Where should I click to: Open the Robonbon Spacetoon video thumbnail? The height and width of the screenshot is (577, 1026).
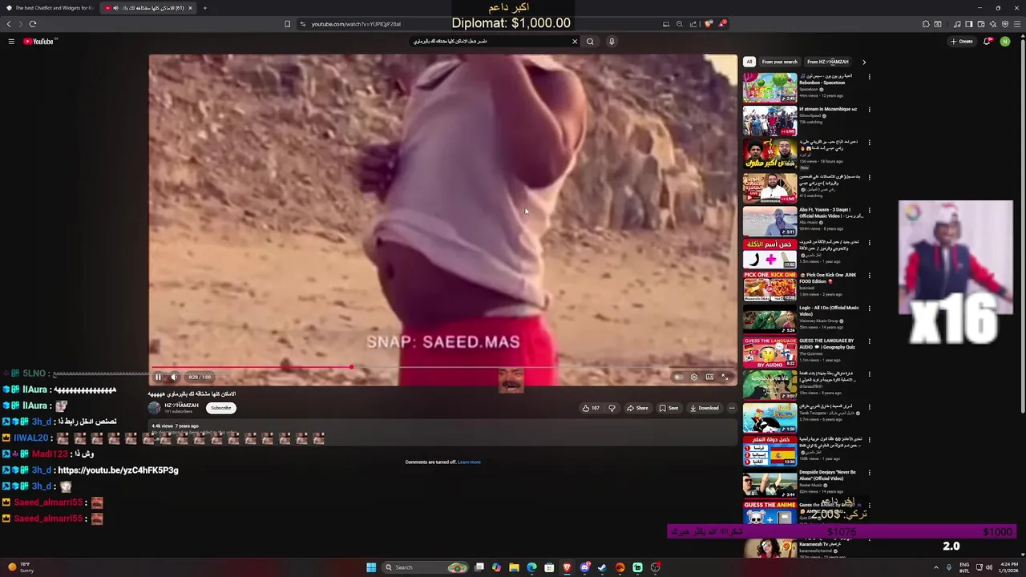pyautogui.click(x=769, y=87)
